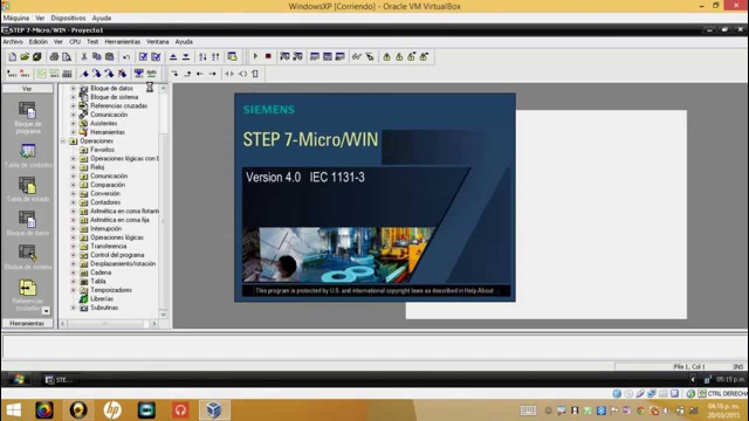Image resolution: width=749 pixels, height=421 pixels.
Task: Expand the Bloque de datos tree node
Action: tap(73, 88)
